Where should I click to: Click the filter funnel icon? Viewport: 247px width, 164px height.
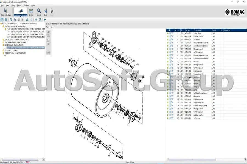[45, 20]
